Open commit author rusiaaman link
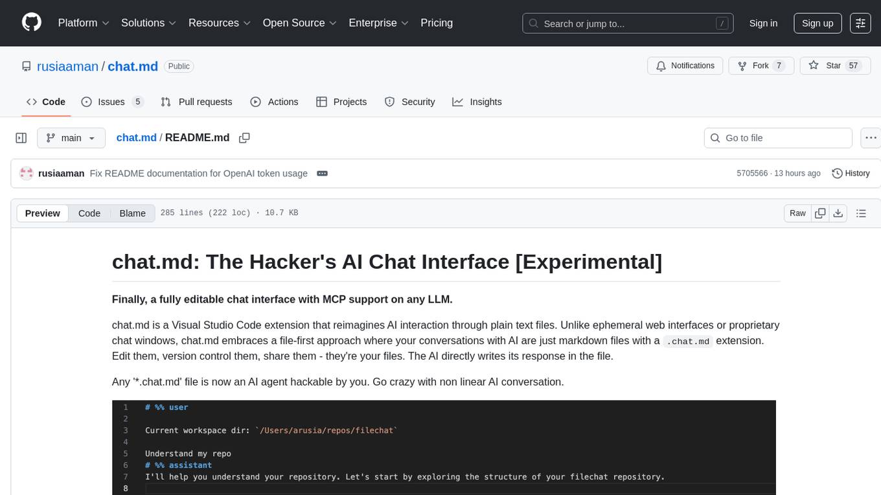 pyautogui.click(x=62, y=174)
